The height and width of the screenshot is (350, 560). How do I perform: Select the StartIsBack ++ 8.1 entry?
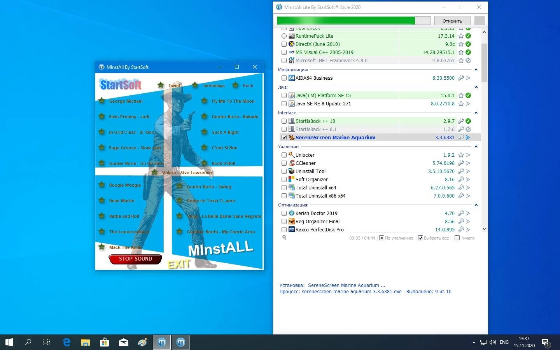pyautogui.click(x=316, y=129)
